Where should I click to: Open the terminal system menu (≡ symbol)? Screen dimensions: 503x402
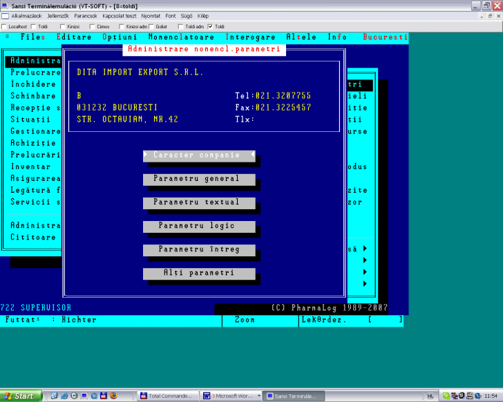[x=7, y=37]
